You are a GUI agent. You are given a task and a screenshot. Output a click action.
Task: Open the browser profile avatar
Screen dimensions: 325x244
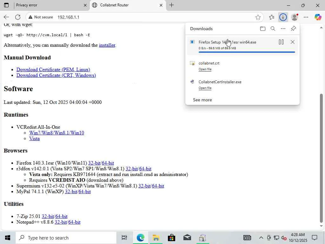(x=295, y=17)
